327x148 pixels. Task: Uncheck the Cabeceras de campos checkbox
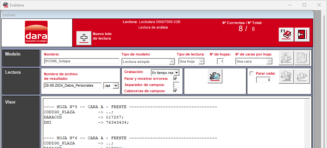pyautogui.click(x=175, y=91)
